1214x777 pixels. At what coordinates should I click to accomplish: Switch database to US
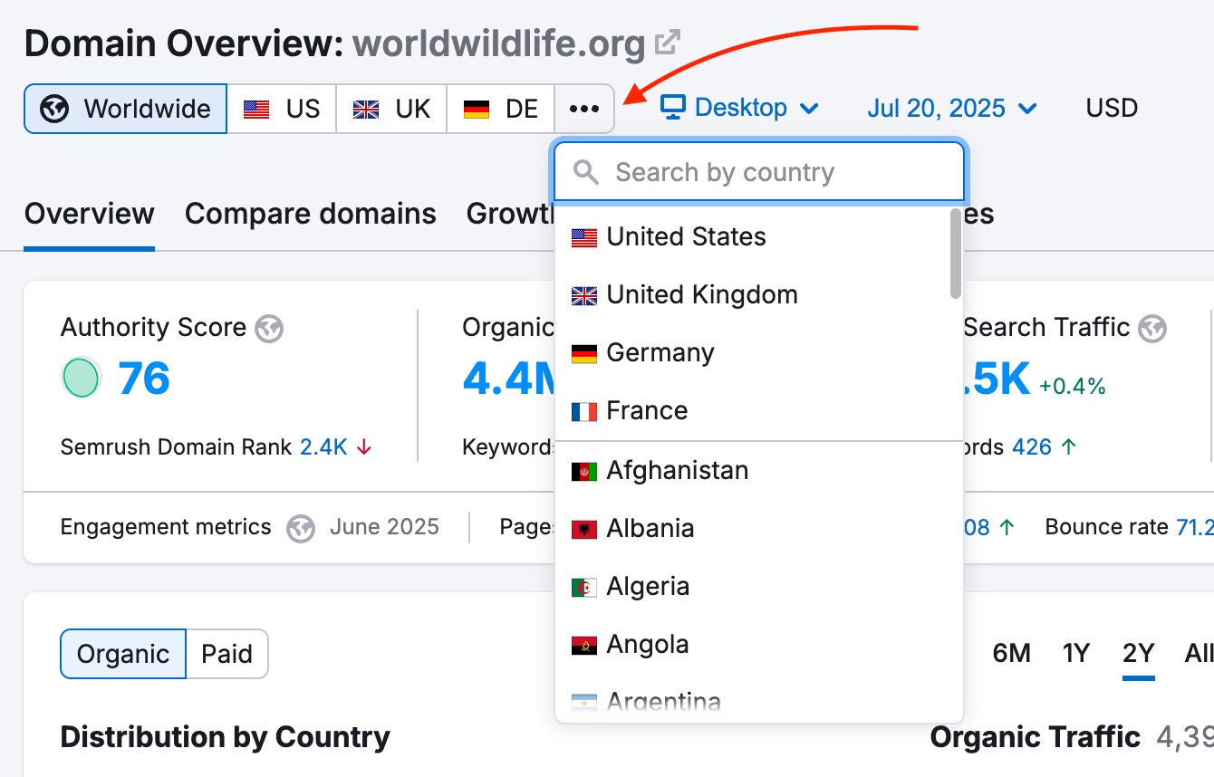point(282,109)
